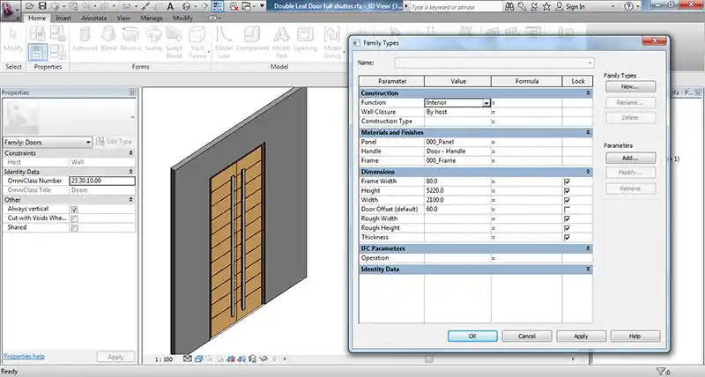
Task: Click the Height value cell 5220.0
Action: pyautogui.click(x=457, y=191)
